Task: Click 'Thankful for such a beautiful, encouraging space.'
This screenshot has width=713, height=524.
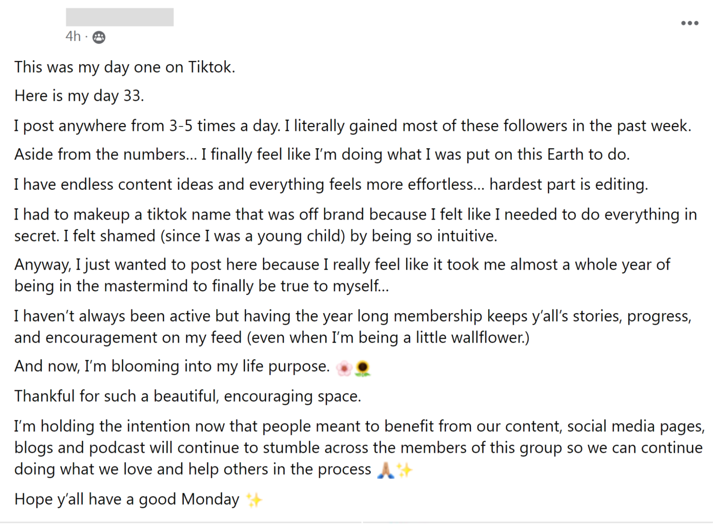Action: tap(188, 396)
